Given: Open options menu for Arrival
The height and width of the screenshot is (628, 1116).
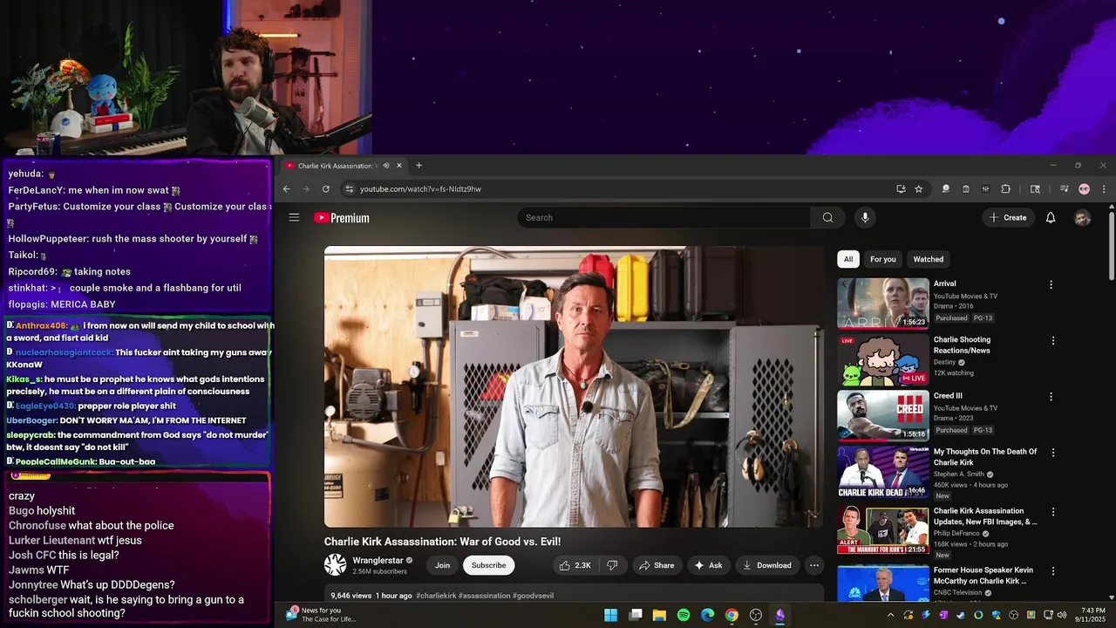Looking at the screenshot, I should point(1051,284).
